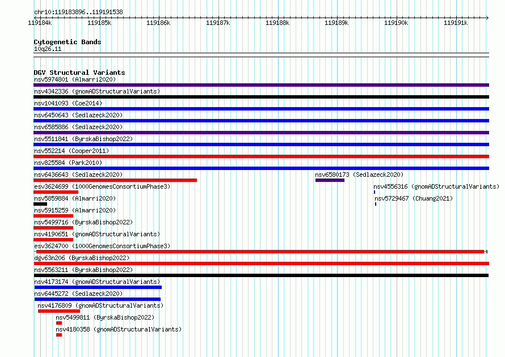Open the dgv63n206 (ByrskaBishop2022) label
This screenshot has width=505, height=357.
click(82, 258)
